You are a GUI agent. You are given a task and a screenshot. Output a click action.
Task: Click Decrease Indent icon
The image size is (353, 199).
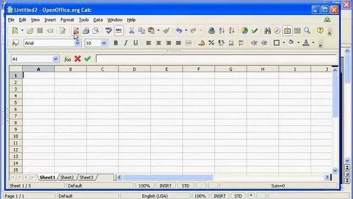point(254,43)
